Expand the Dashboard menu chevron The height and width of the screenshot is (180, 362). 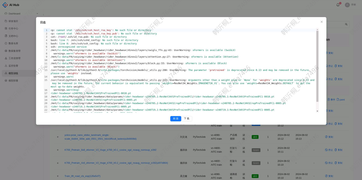point(37,14)
